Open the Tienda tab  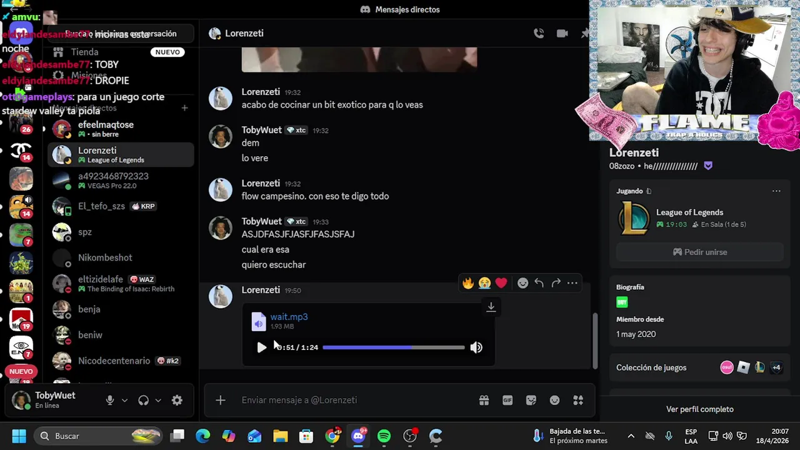click(120, 52)
